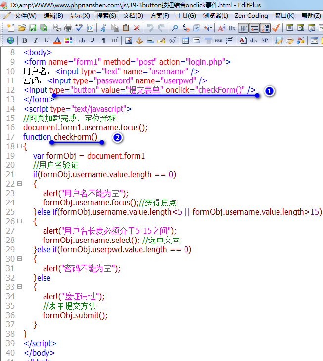The image size is (323, 361).
Task: Open the View menu 显示(X)
Action: [x=80, y=16]
